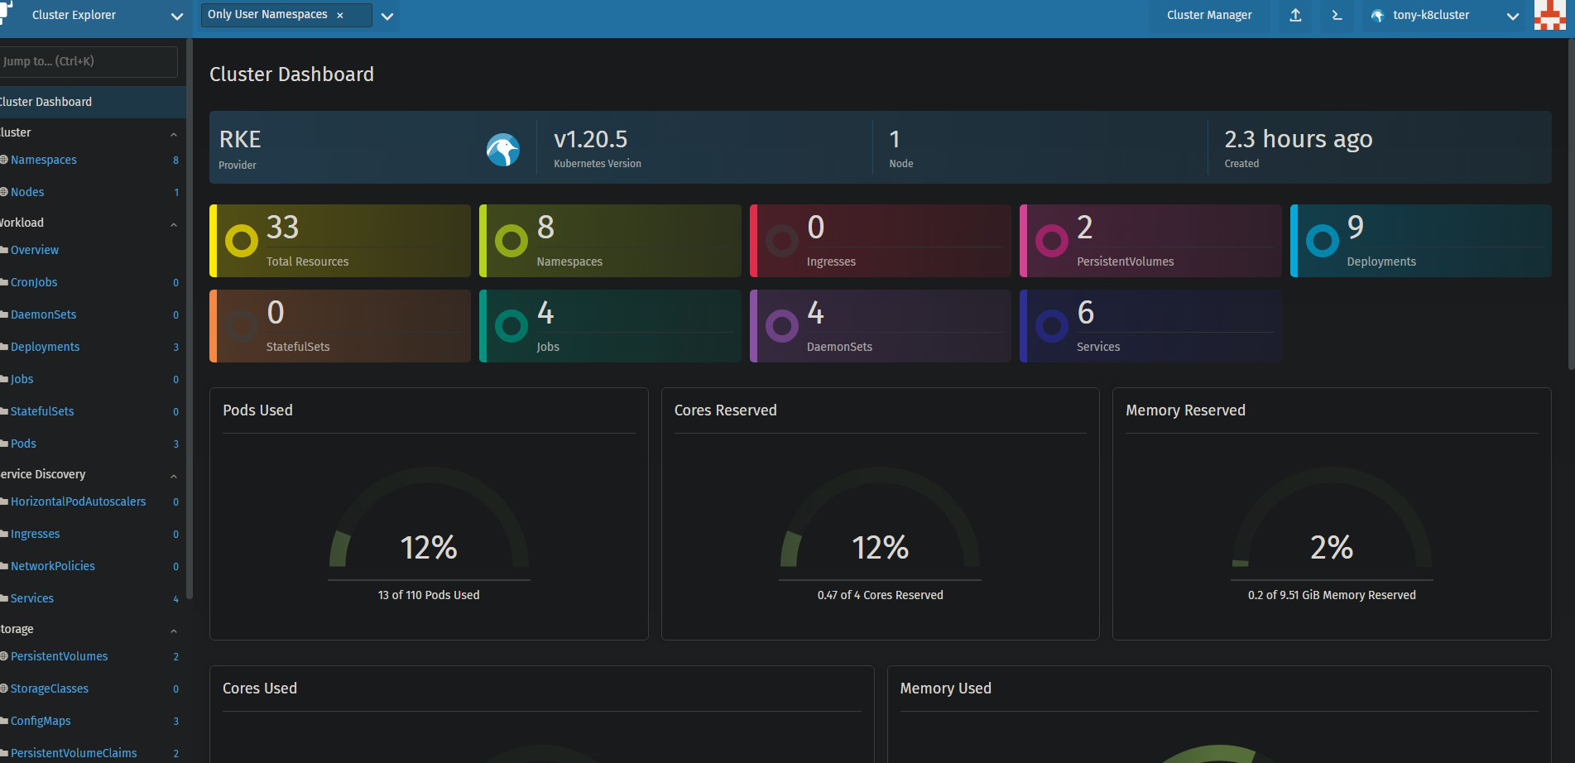1575x763 pixels.
Task: Collapse the Cluster sidebar group
Action: 174,134
